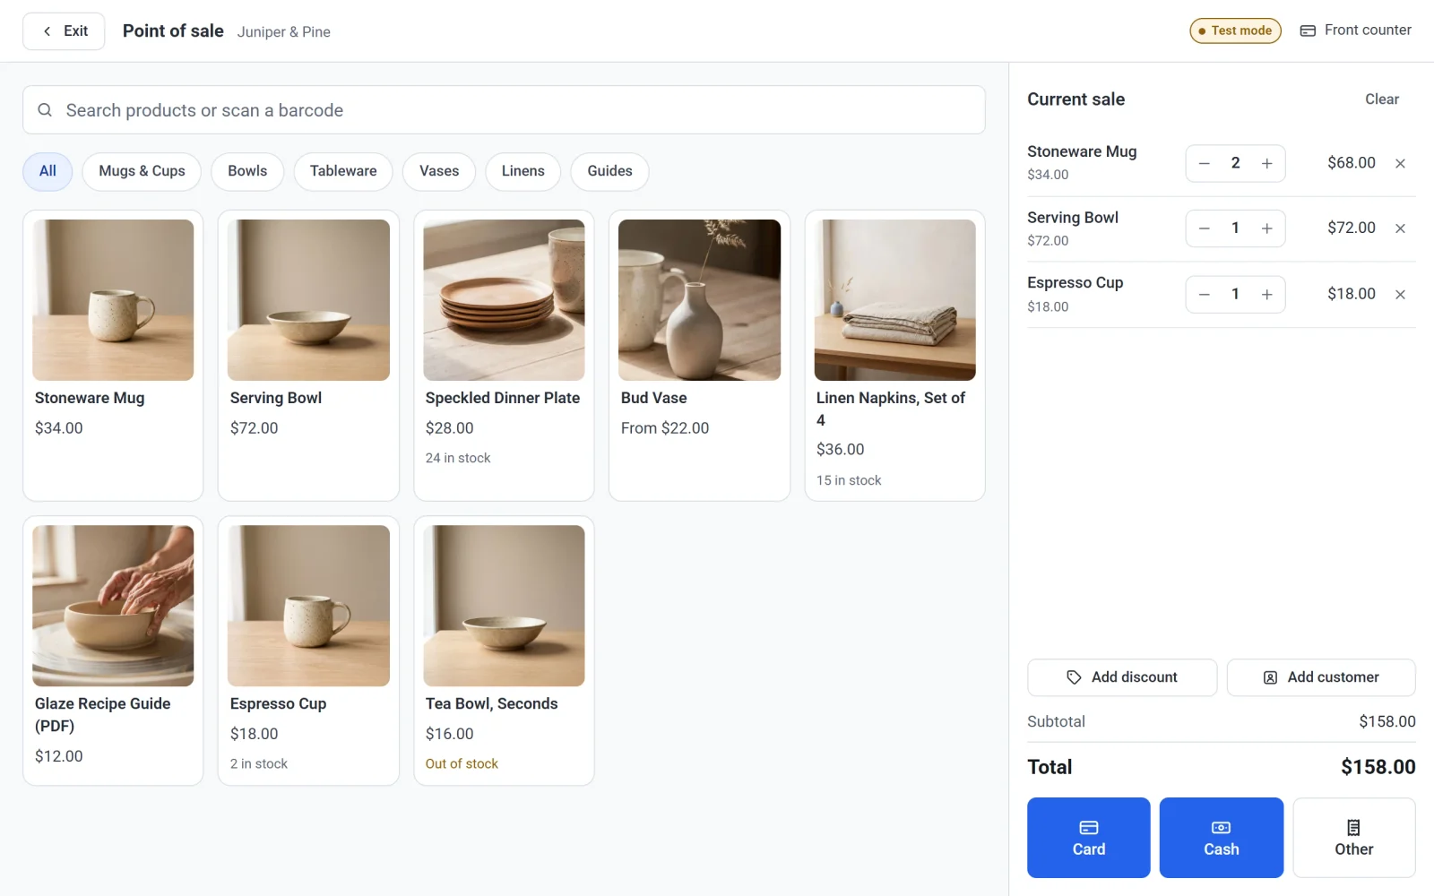Image resolution: width=1434 pixels, height=896 pixels.
Task: Remove Espresso Cup from current sale
Action: tap(1400, 295)
